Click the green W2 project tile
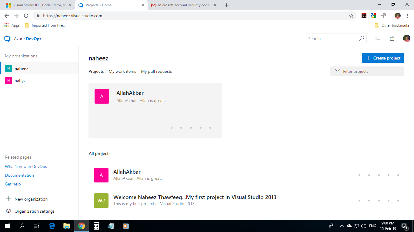The image size is (414, 232). coord(101,201)
